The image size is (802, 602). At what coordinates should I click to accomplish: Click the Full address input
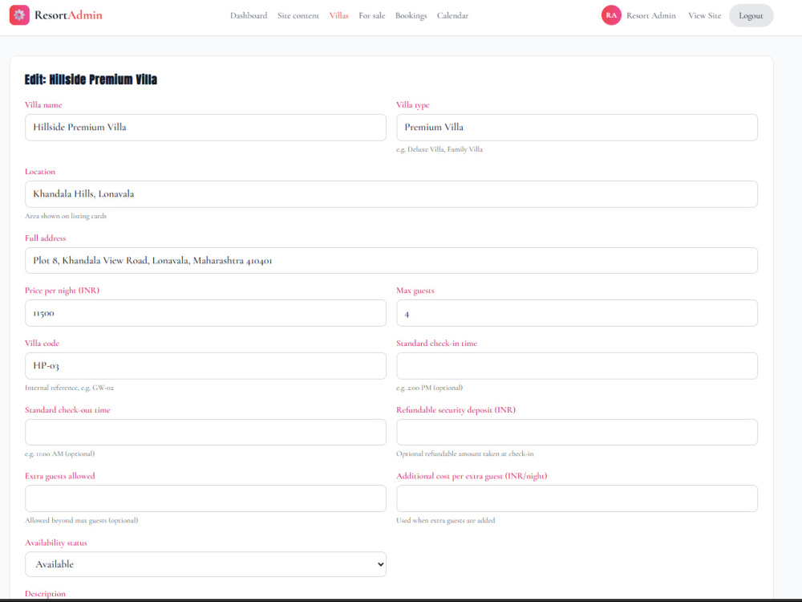pyautogui.click(x=391, y=261)
